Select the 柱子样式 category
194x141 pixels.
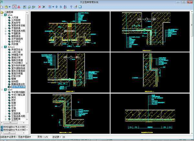coord(16,41)
